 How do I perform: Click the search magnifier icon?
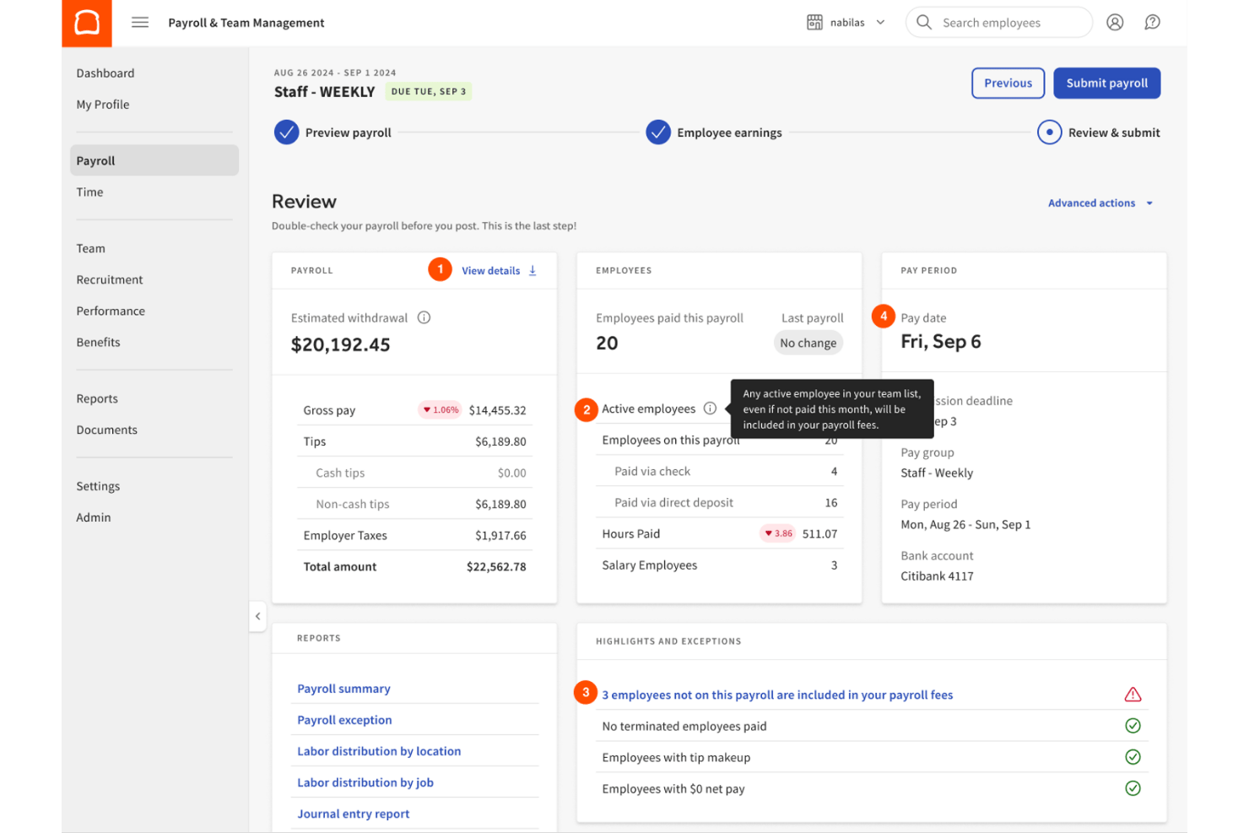924,23
